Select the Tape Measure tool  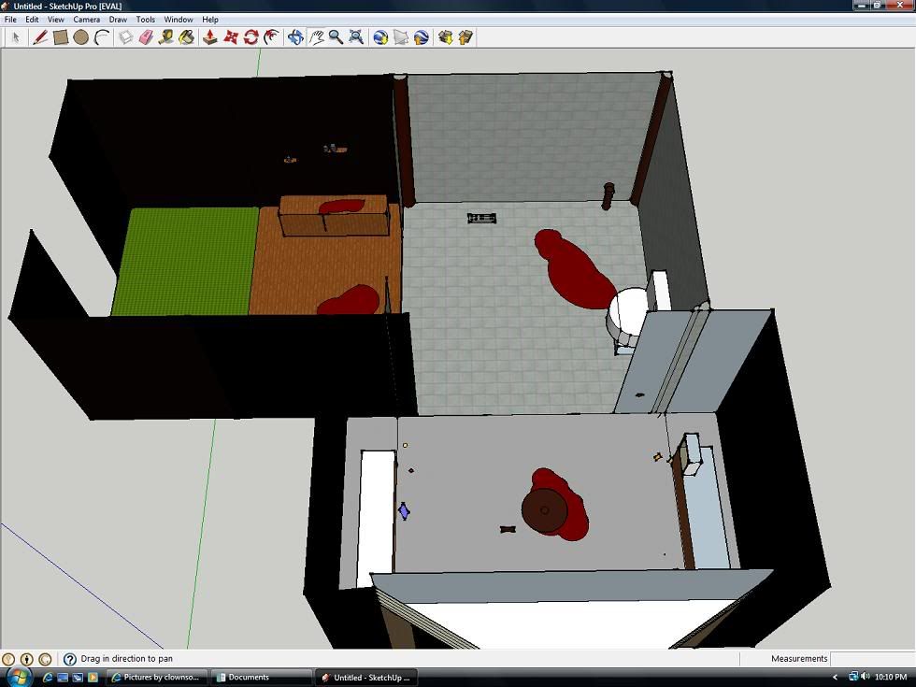click(166, 37)
